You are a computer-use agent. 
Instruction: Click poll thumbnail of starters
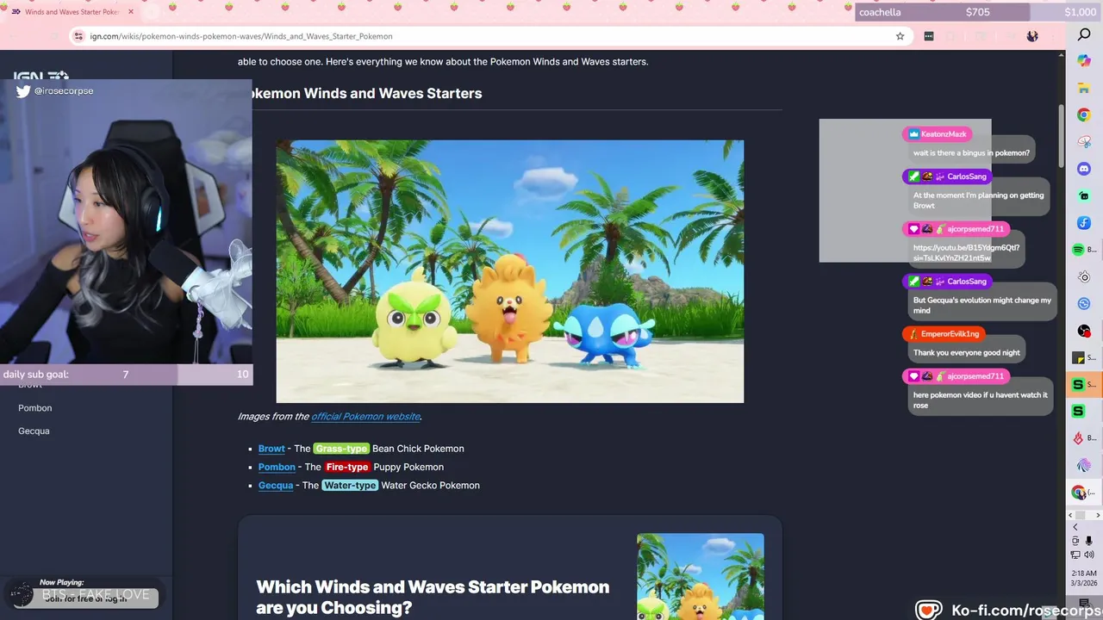tap(701, 576)
